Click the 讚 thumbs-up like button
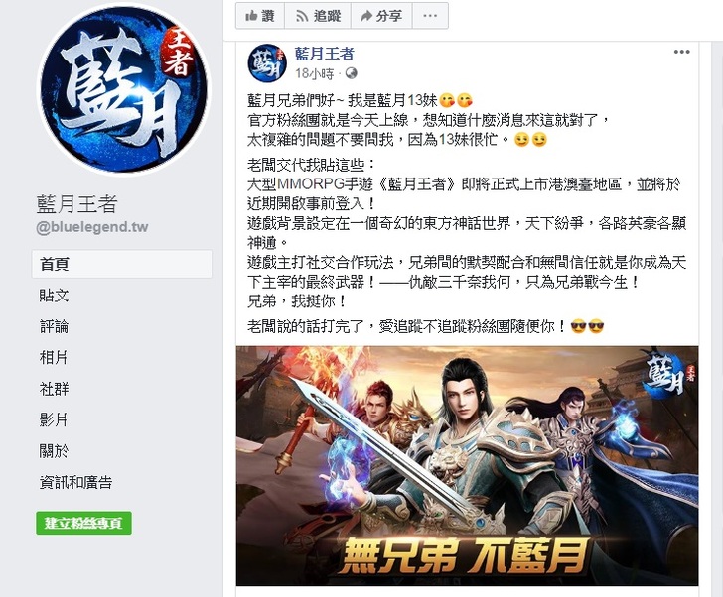 (x=260, y=16)
